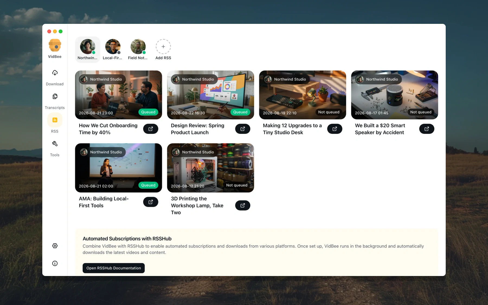Click the Transcripts sidebar label
488x305 pixels.
pos(55,108)
